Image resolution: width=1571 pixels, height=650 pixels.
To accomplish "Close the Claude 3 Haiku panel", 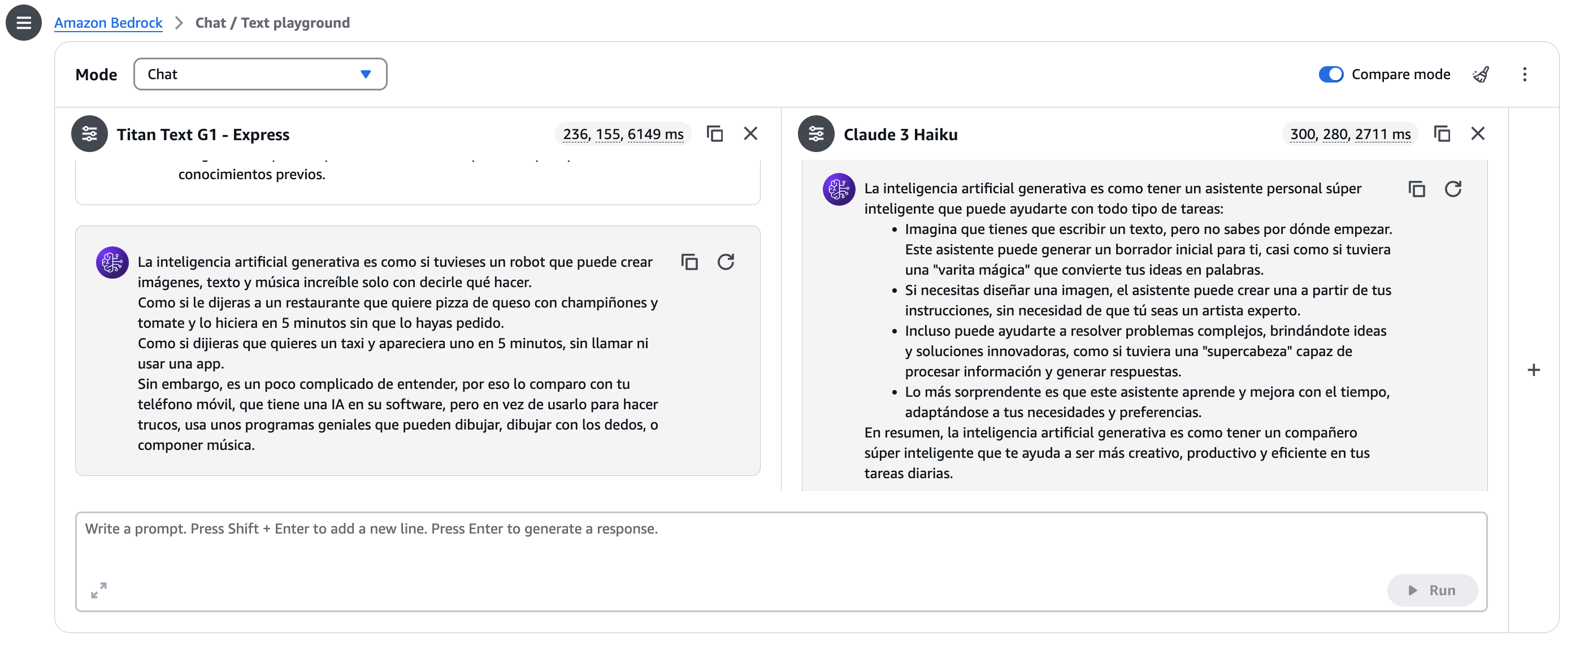I will point(1477,133).
